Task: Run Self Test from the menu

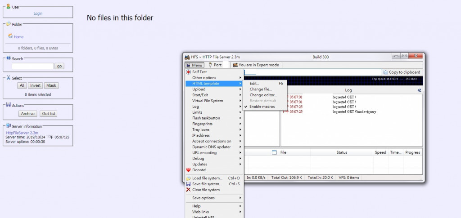Action: (x=215, y=72)
